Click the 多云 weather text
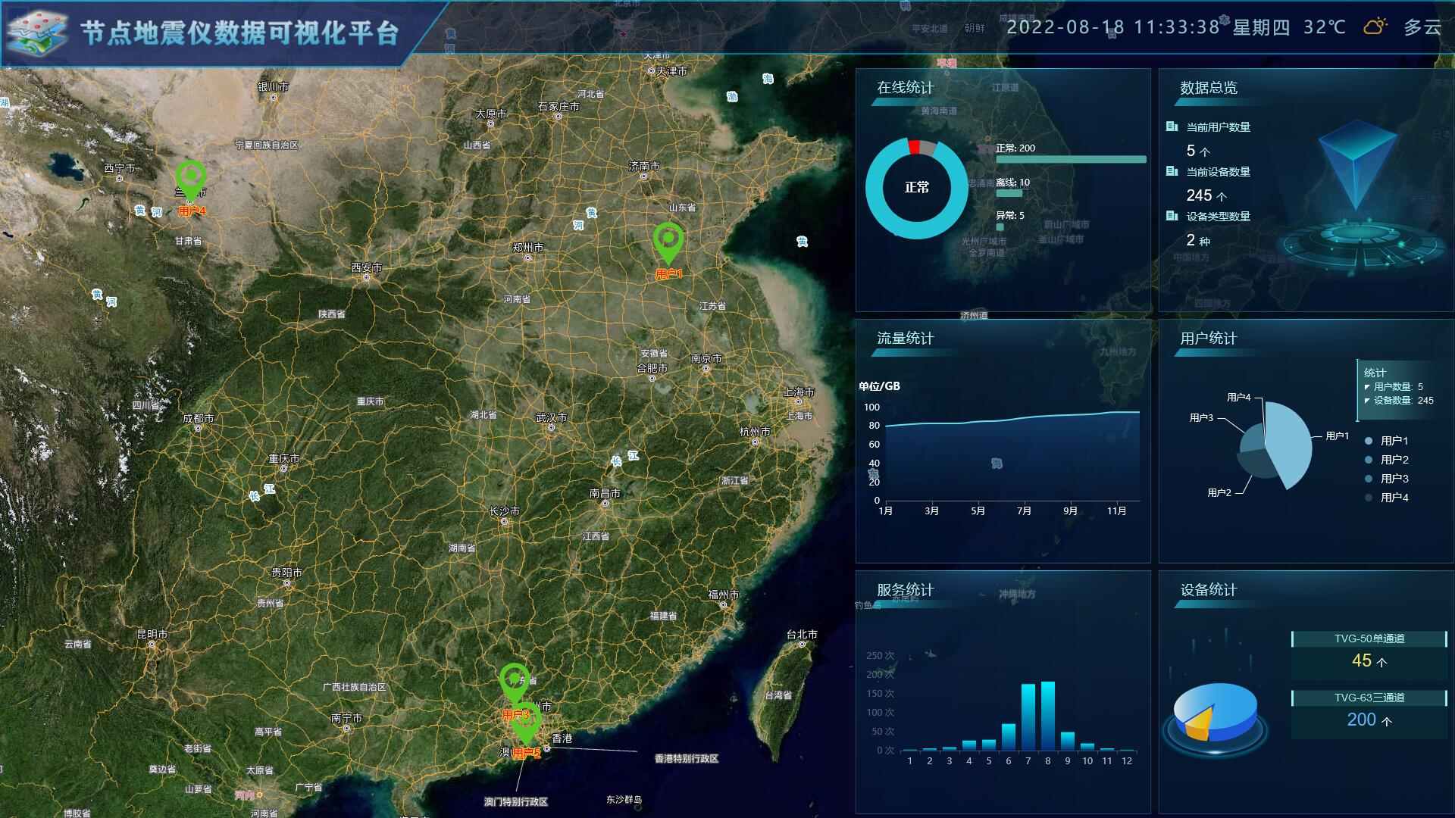The image size is (1455, 818). coord(1422,27)
